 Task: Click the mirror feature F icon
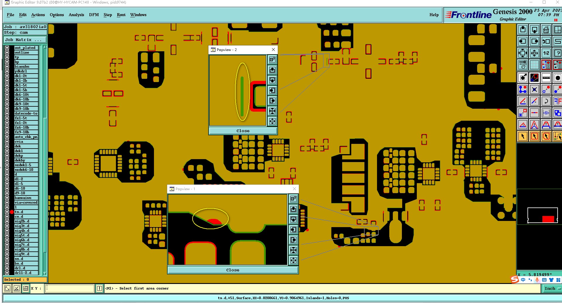click(557, 101)
